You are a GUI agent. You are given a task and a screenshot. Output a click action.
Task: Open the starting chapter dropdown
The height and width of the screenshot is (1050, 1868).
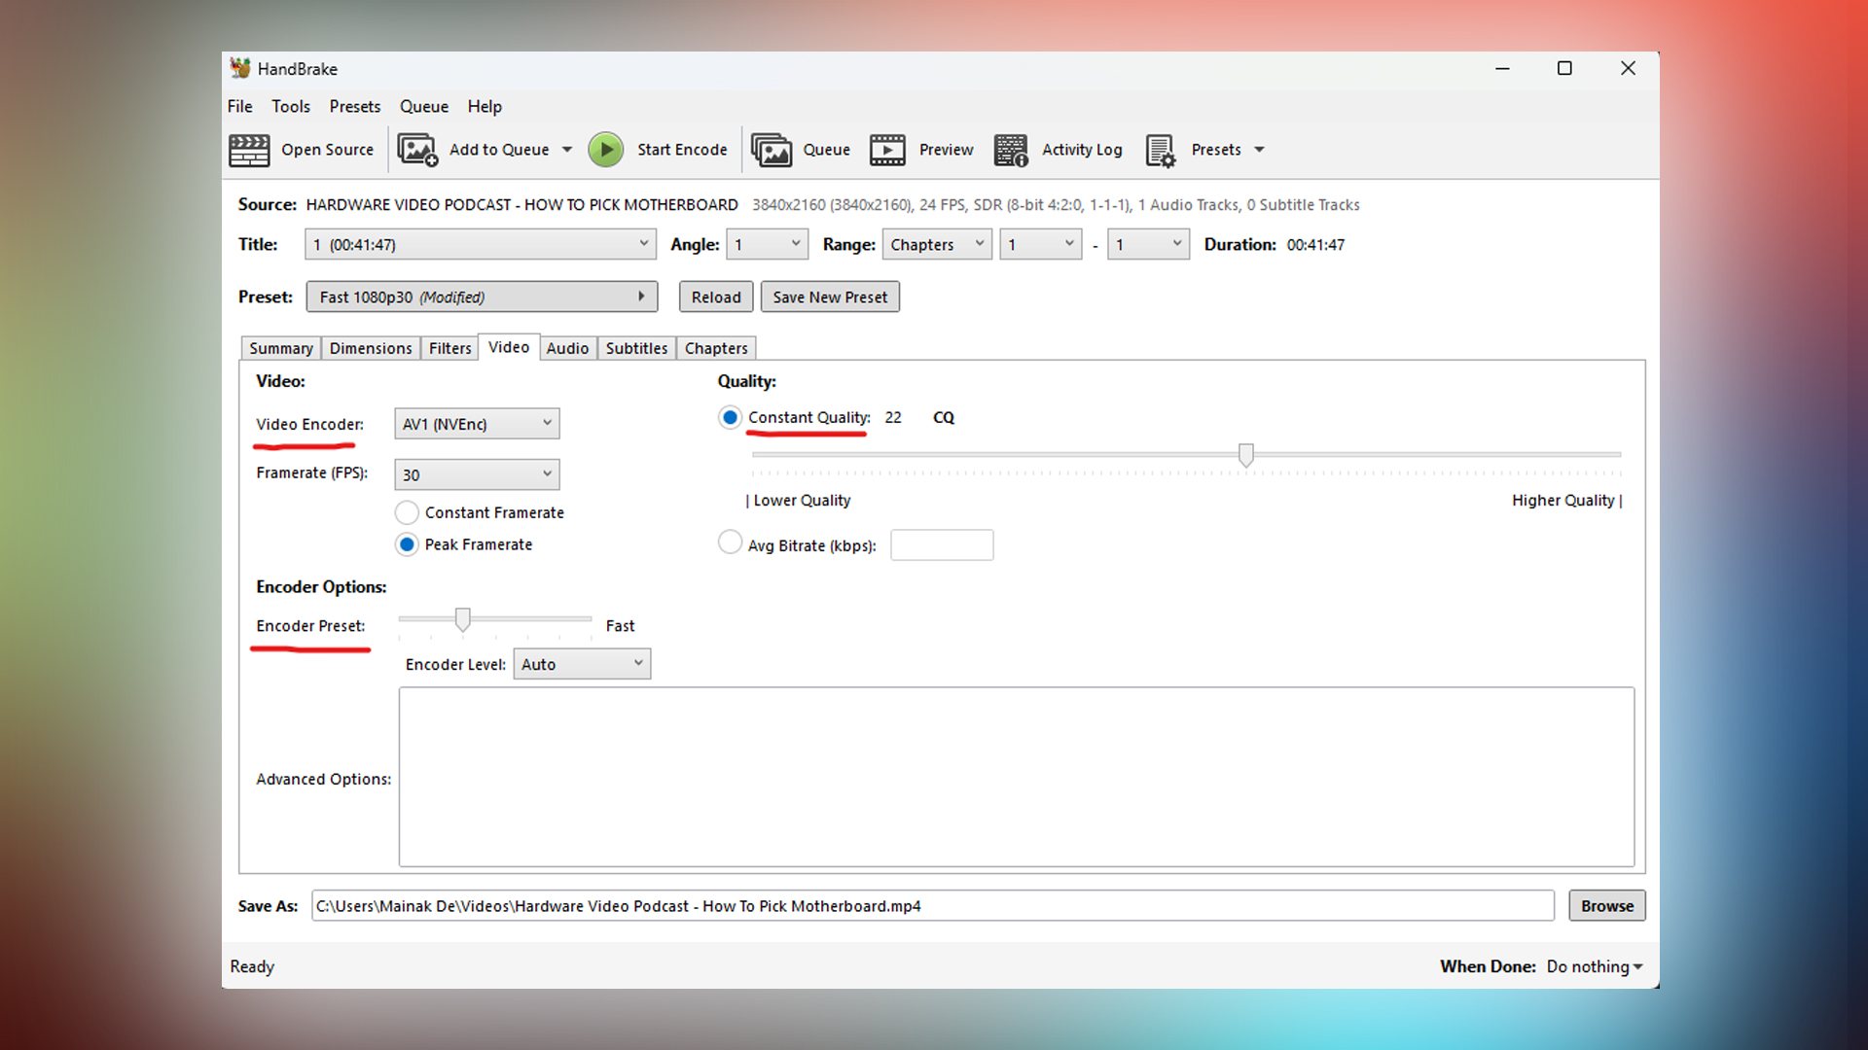[1041, 244]
